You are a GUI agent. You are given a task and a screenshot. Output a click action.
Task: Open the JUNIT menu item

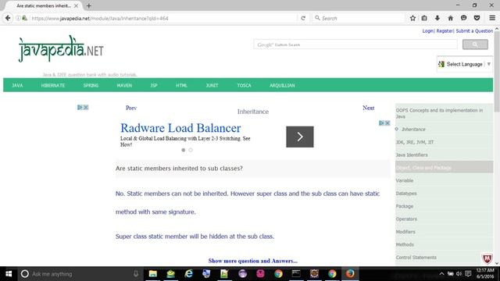(212, 85)
